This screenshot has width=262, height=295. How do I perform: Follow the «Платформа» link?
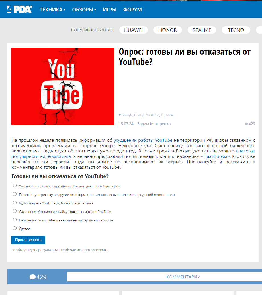tap(215, 156)
